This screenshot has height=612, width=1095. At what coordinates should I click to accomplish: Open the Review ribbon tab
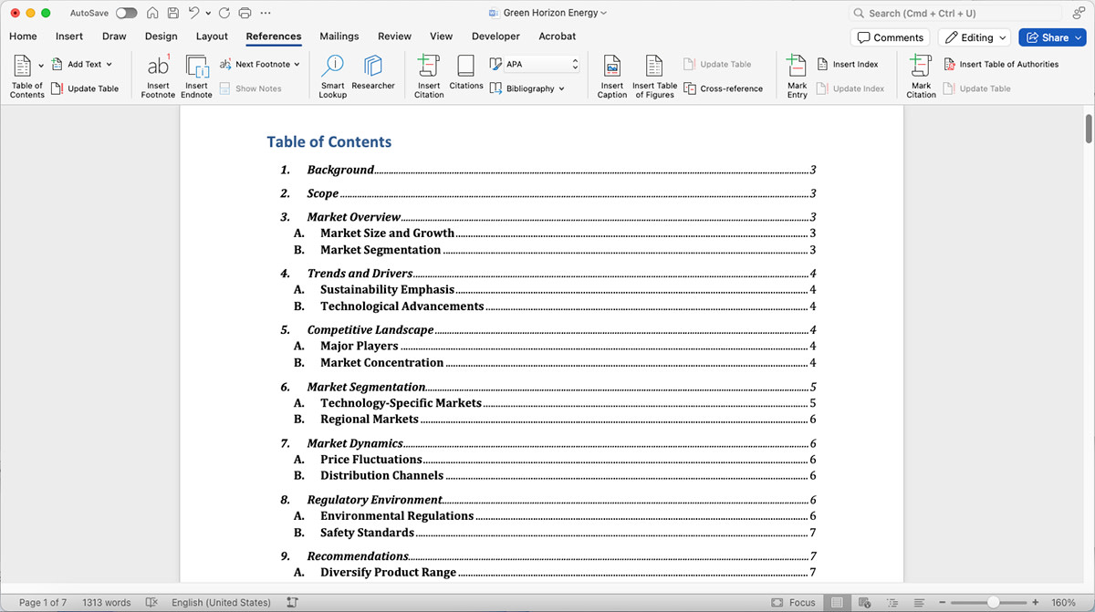pyautogui.click(x=394, y=36)
